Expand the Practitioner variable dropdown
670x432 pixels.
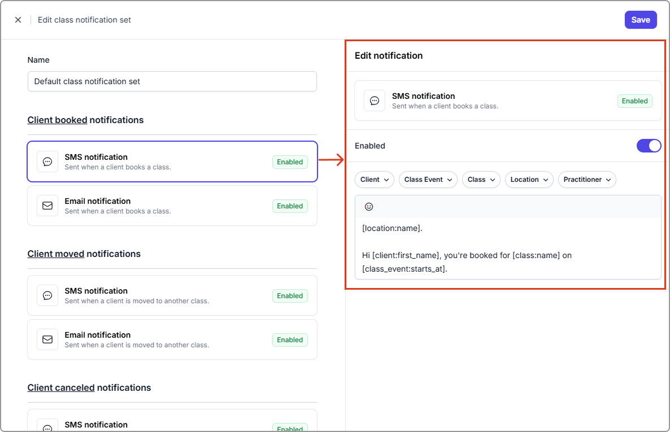coord(586,180)
